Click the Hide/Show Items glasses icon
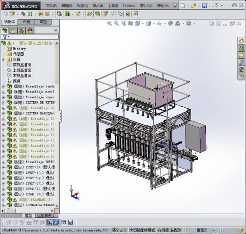Image resolution: width=246 pixels, height=234 pixels. point(159,24)
